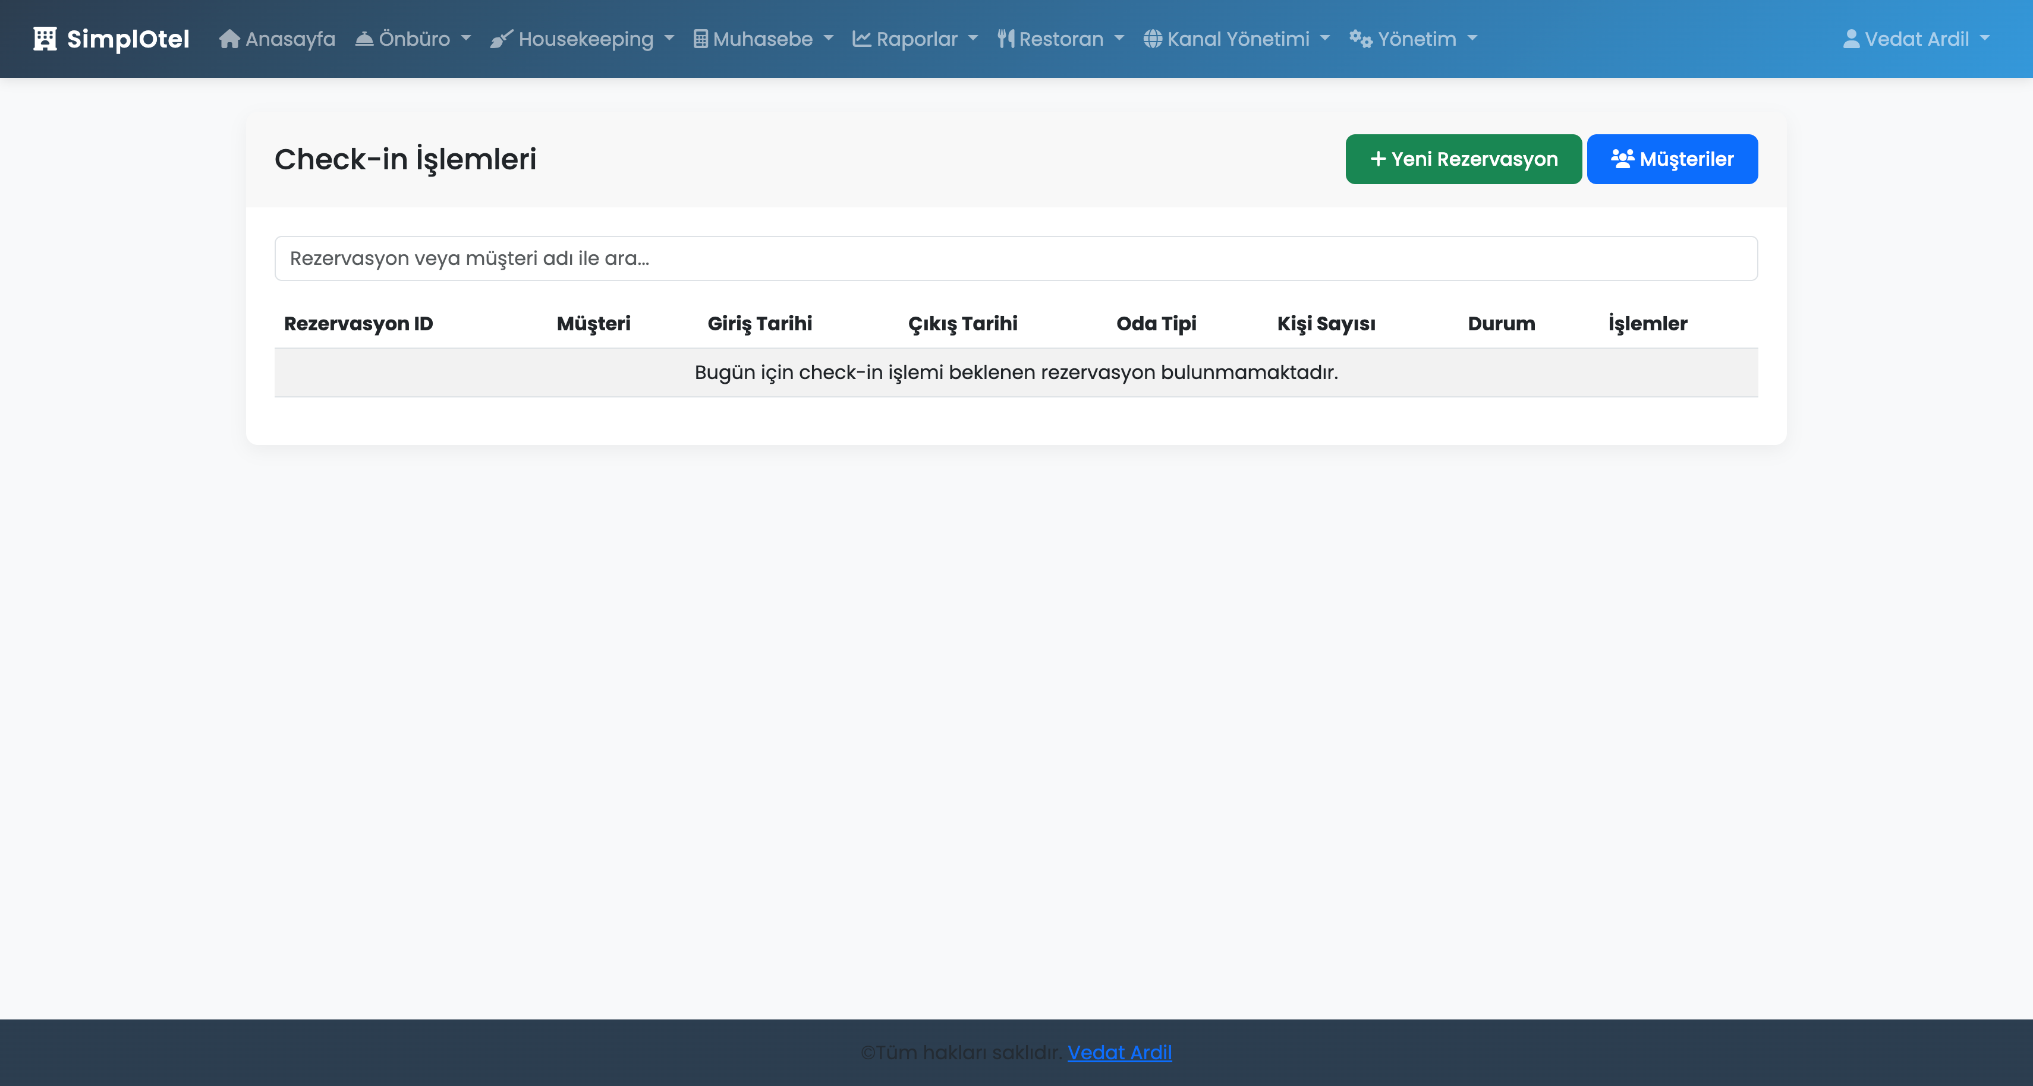This screenshot has width=2033, height=1086.
Task: Open the Muhasebe menu item
Action: point(762,39)
